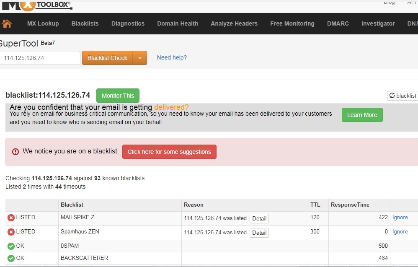The image size is (418, 267).
Task: Click the blacklist warning exclamation icon
Action: pyautogui.click(x=15, y=152)
